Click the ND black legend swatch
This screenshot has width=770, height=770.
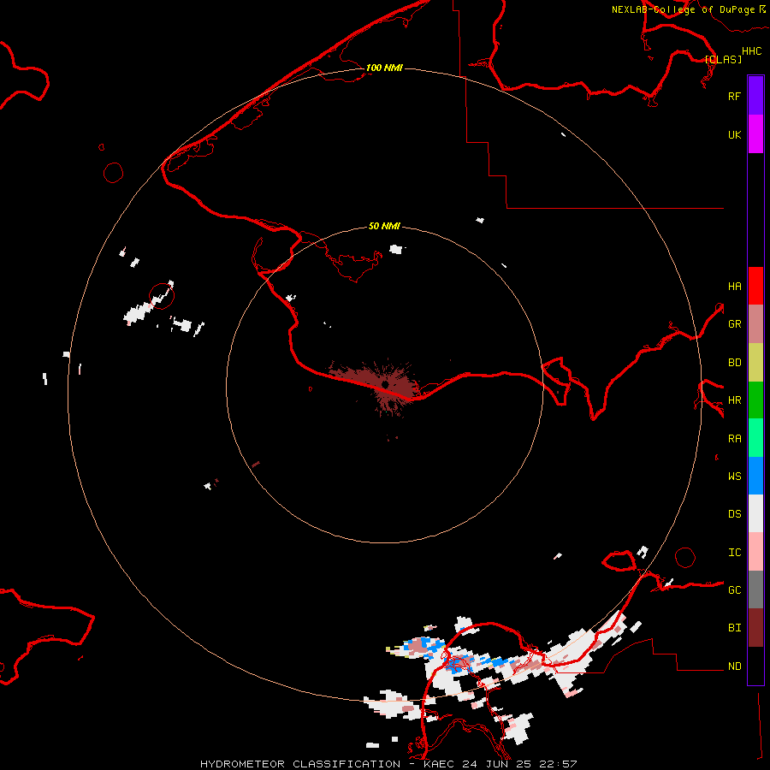point(755,666)
